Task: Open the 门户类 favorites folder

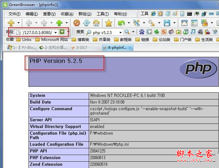Action: coord(183,40)
